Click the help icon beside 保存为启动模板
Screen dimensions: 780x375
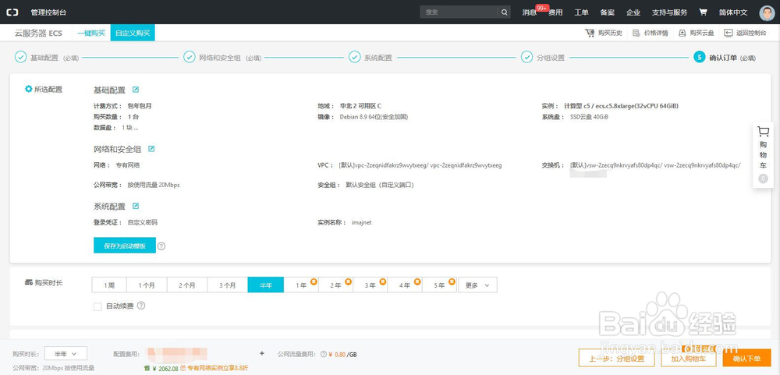[161, 246]
